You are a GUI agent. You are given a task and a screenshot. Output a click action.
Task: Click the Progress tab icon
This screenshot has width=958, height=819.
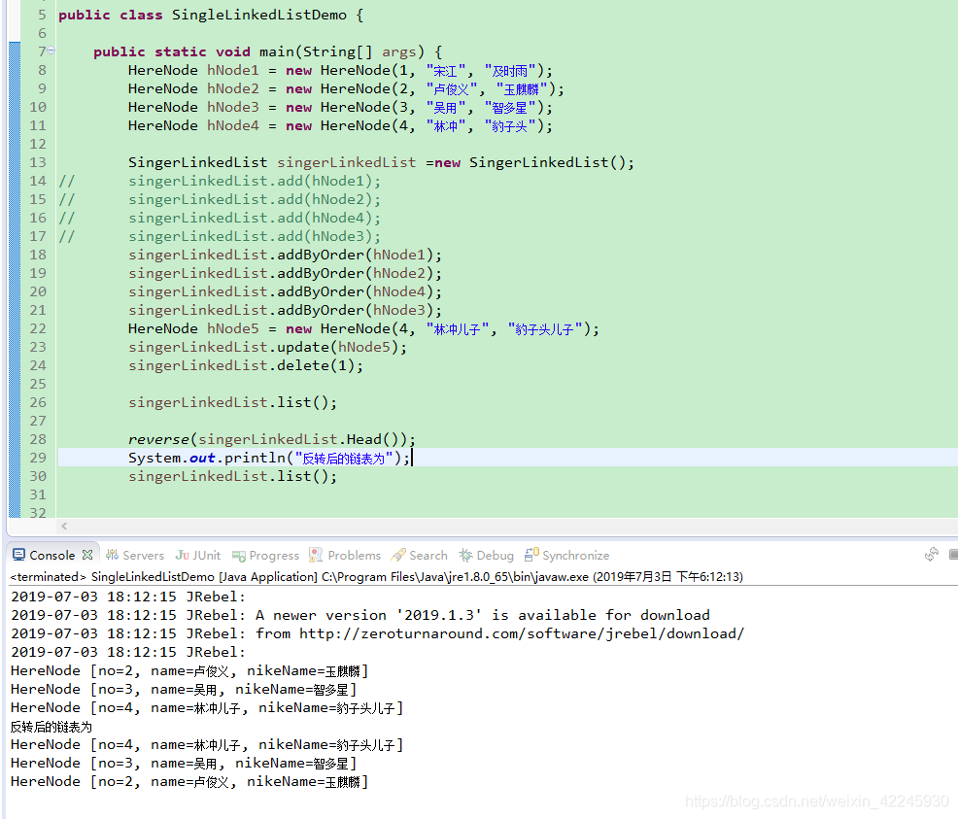click(x=239, y=555)
